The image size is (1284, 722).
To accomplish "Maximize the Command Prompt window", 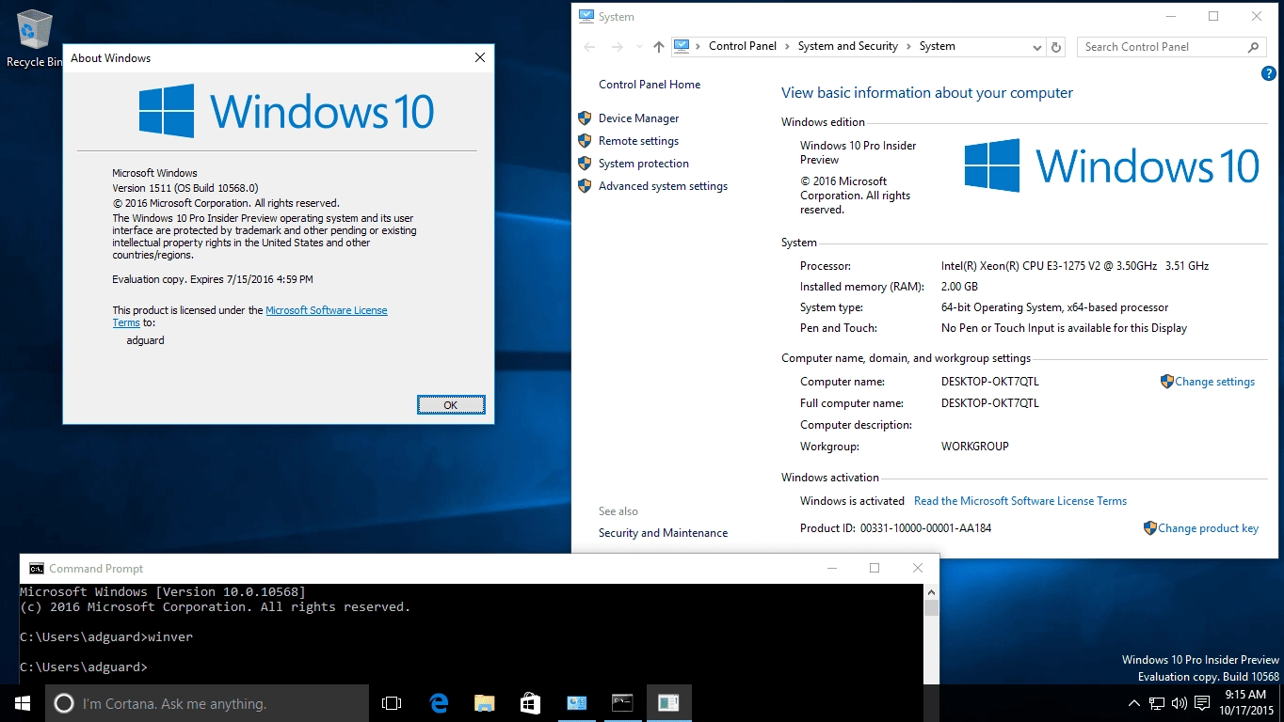I will coord(875,568).
